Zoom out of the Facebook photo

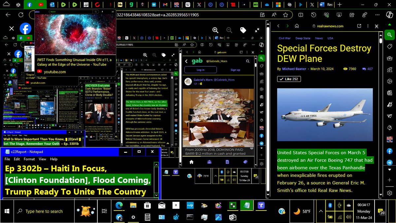click(229, 30)
